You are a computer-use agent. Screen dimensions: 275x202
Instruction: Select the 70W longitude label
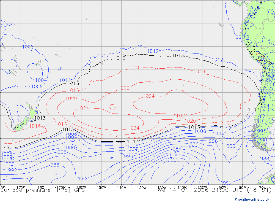click(263, 188)
